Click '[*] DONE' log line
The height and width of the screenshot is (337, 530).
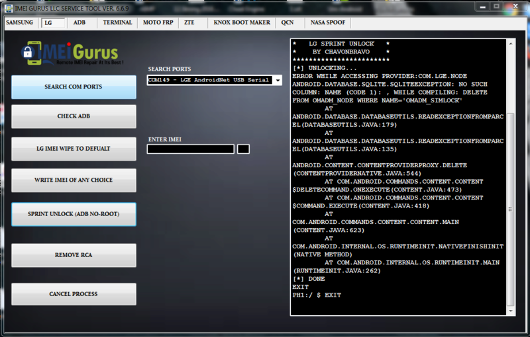[x=309, y=279]
